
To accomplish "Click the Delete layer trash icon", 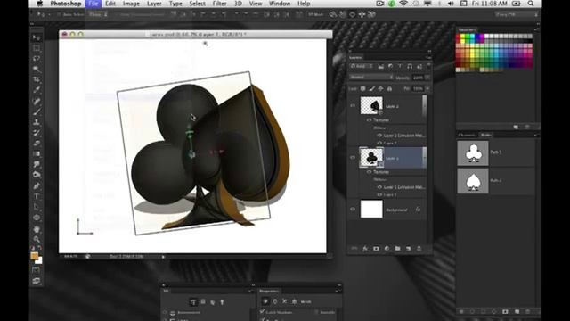I will click(x=419, y=249).
